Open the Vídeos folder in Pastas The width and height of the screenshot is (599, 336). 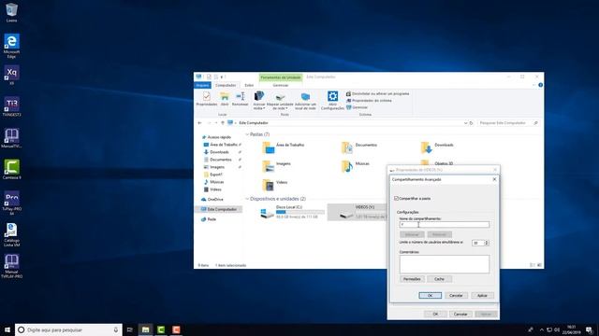[275, 185]
